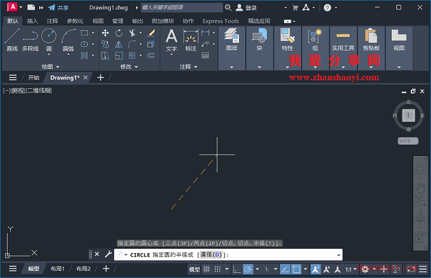Switch to the Express Tools ribbon tab
This screenshot has width=431, height=278.
[221, 21]
